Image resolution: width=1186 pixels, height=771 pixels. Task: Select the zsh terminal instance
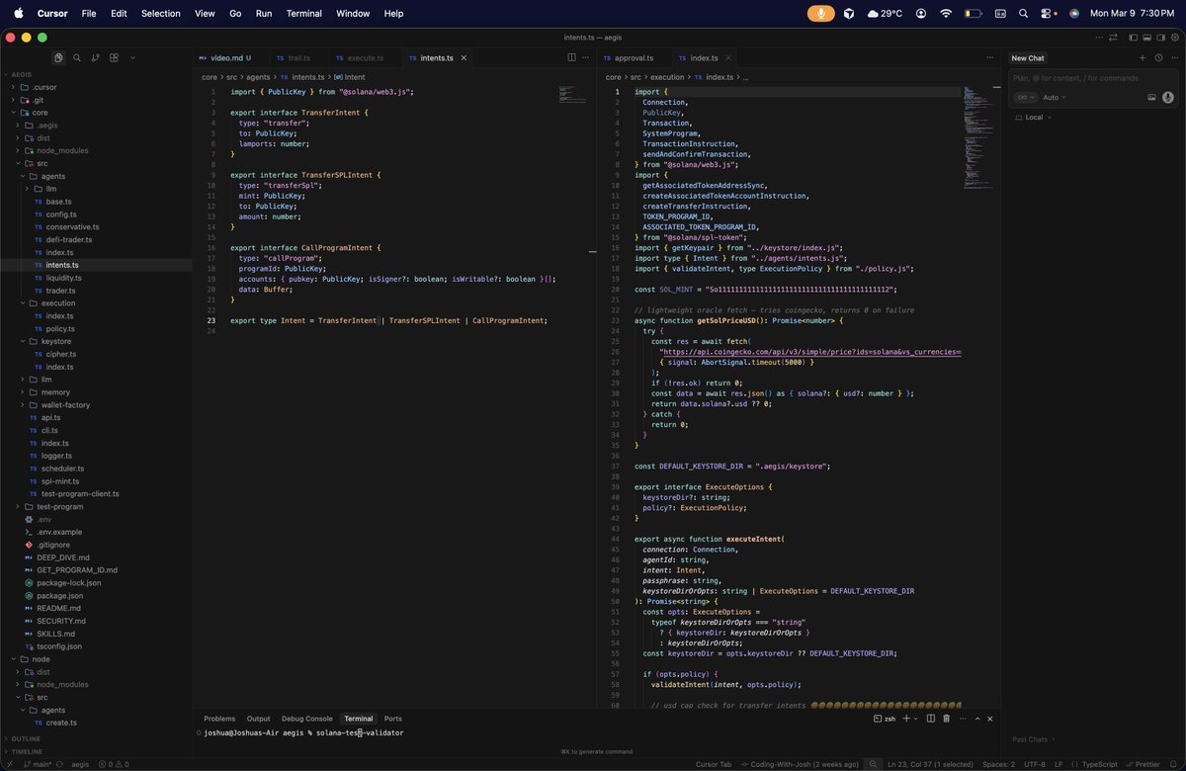(885, 719)
